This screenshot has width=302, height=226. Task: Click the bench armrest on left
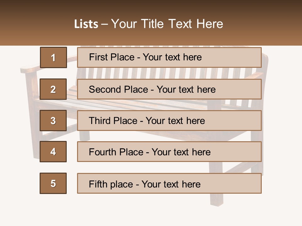(x=30, y=68)
